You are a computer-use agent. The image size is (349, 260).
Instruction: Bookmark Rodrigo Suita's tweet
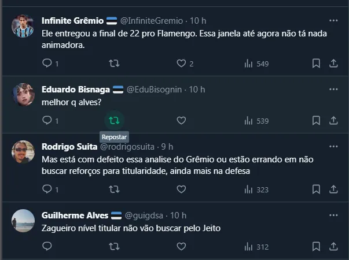(316, 189)
